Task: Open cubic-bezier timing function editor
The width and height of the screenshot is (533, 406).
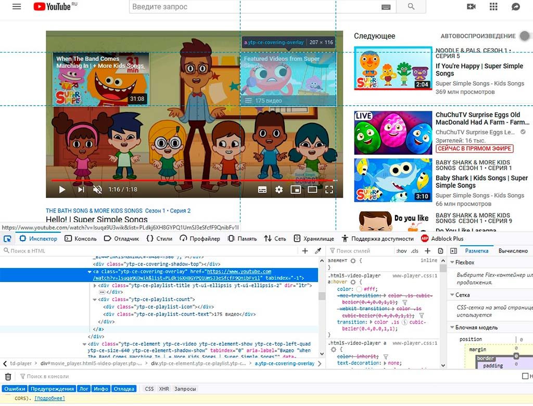Action: (x=404, y=322)
